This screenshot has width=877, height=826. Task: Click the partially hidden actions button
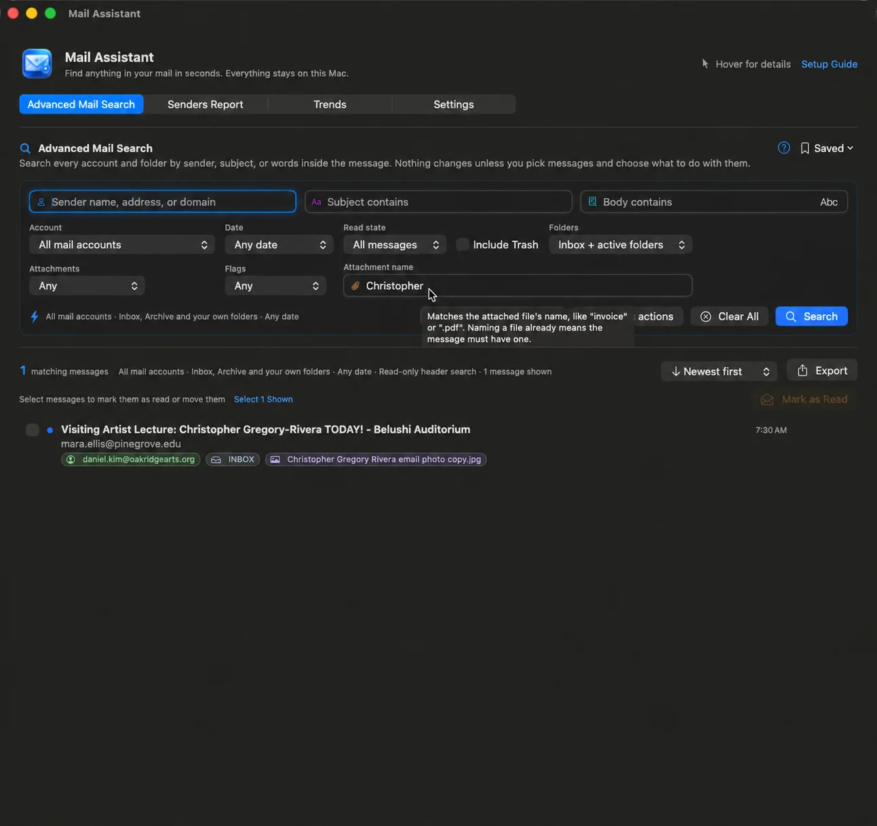(x=657, y=316)
